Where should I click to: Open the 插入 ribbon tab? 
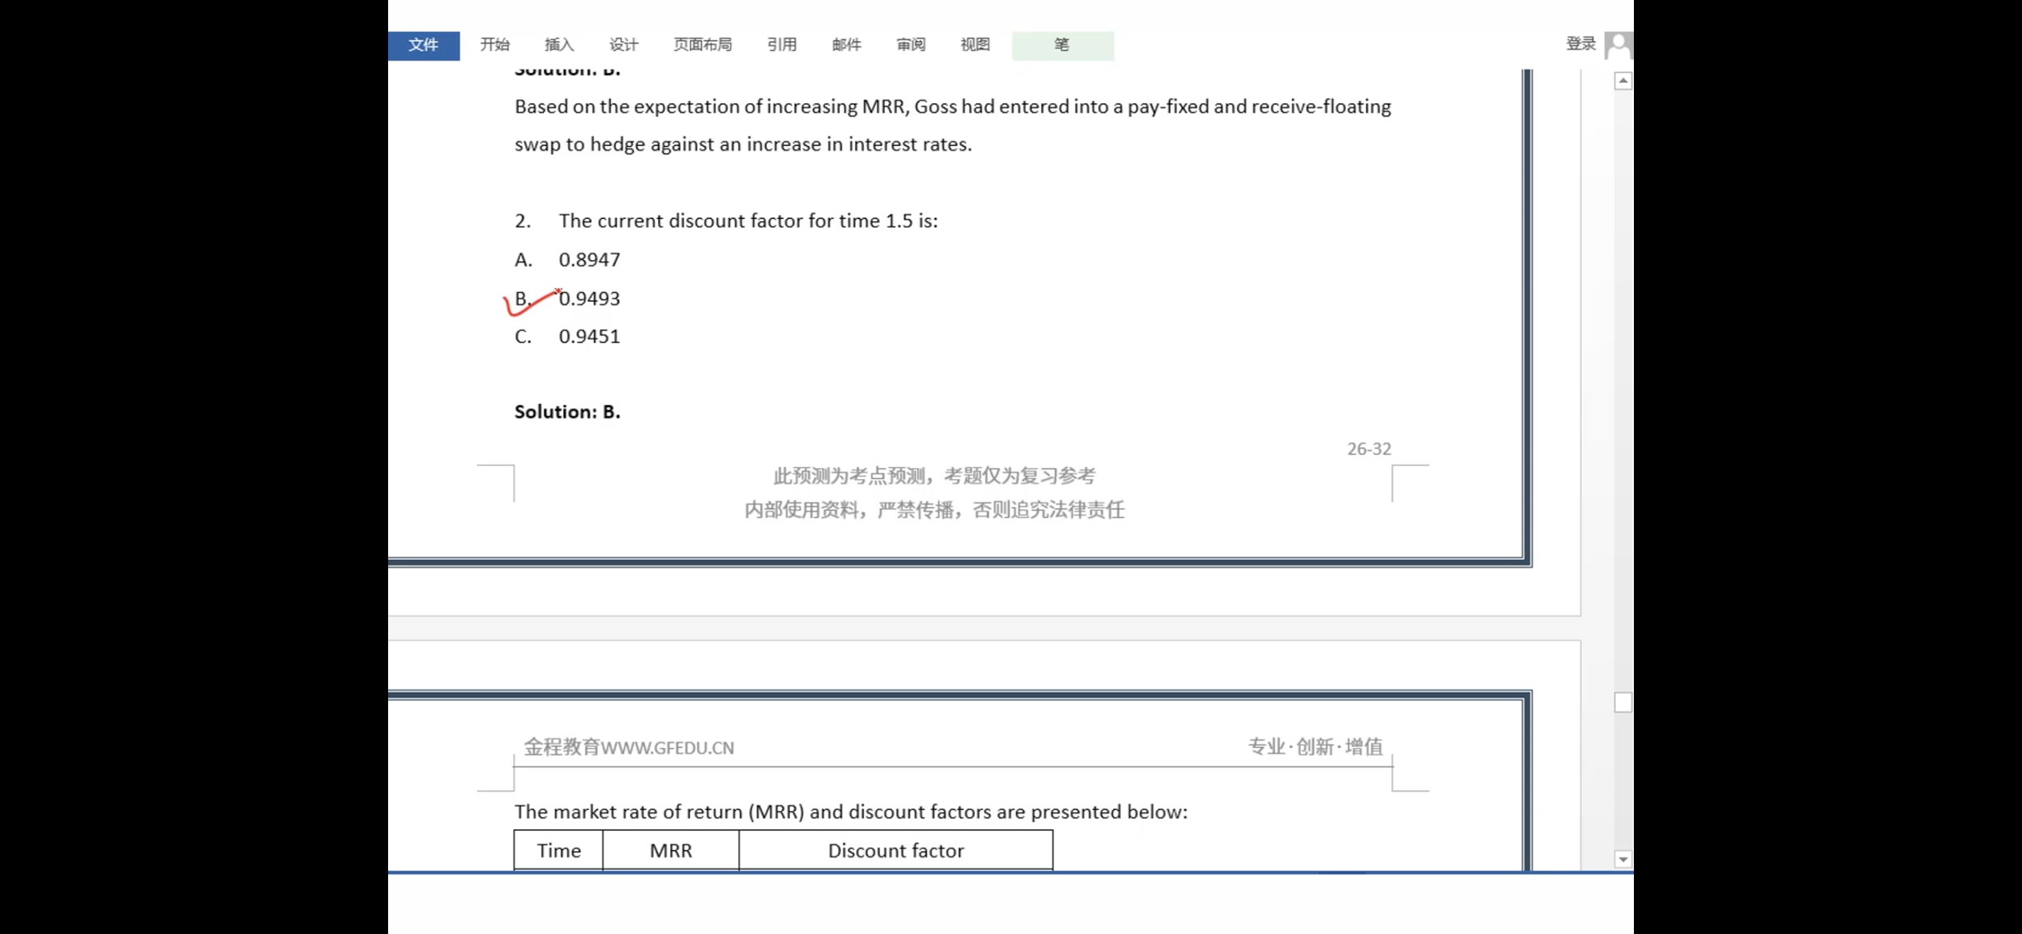[559, 45]
